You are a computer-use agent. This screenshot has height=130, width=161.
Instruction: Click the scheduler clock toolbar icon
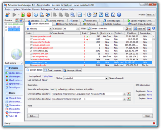click(89, 15)
